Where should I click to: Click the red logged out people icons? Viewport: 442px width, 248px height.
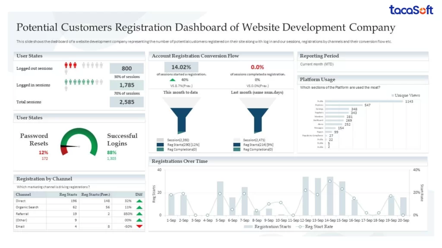click(x=70, y=65)
